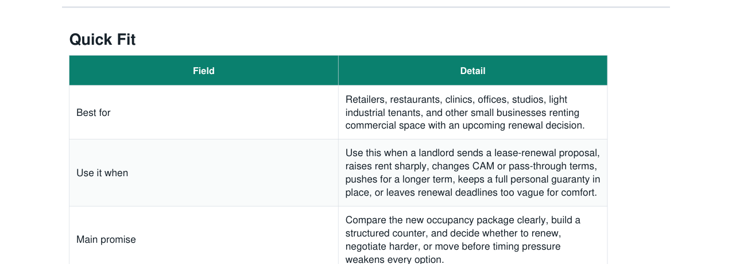Viewport: 732px width, 264px height.
Task: Click the detail text starting 'Use this when a landlord'
Action: click(x=472, y=173)
